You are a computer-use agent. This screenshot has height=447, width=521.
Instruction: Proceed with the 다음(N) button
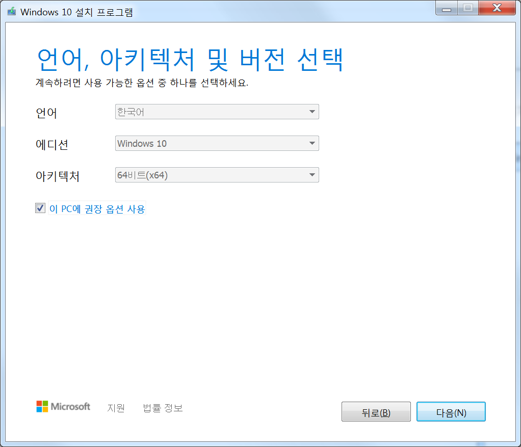coord(451,412)
